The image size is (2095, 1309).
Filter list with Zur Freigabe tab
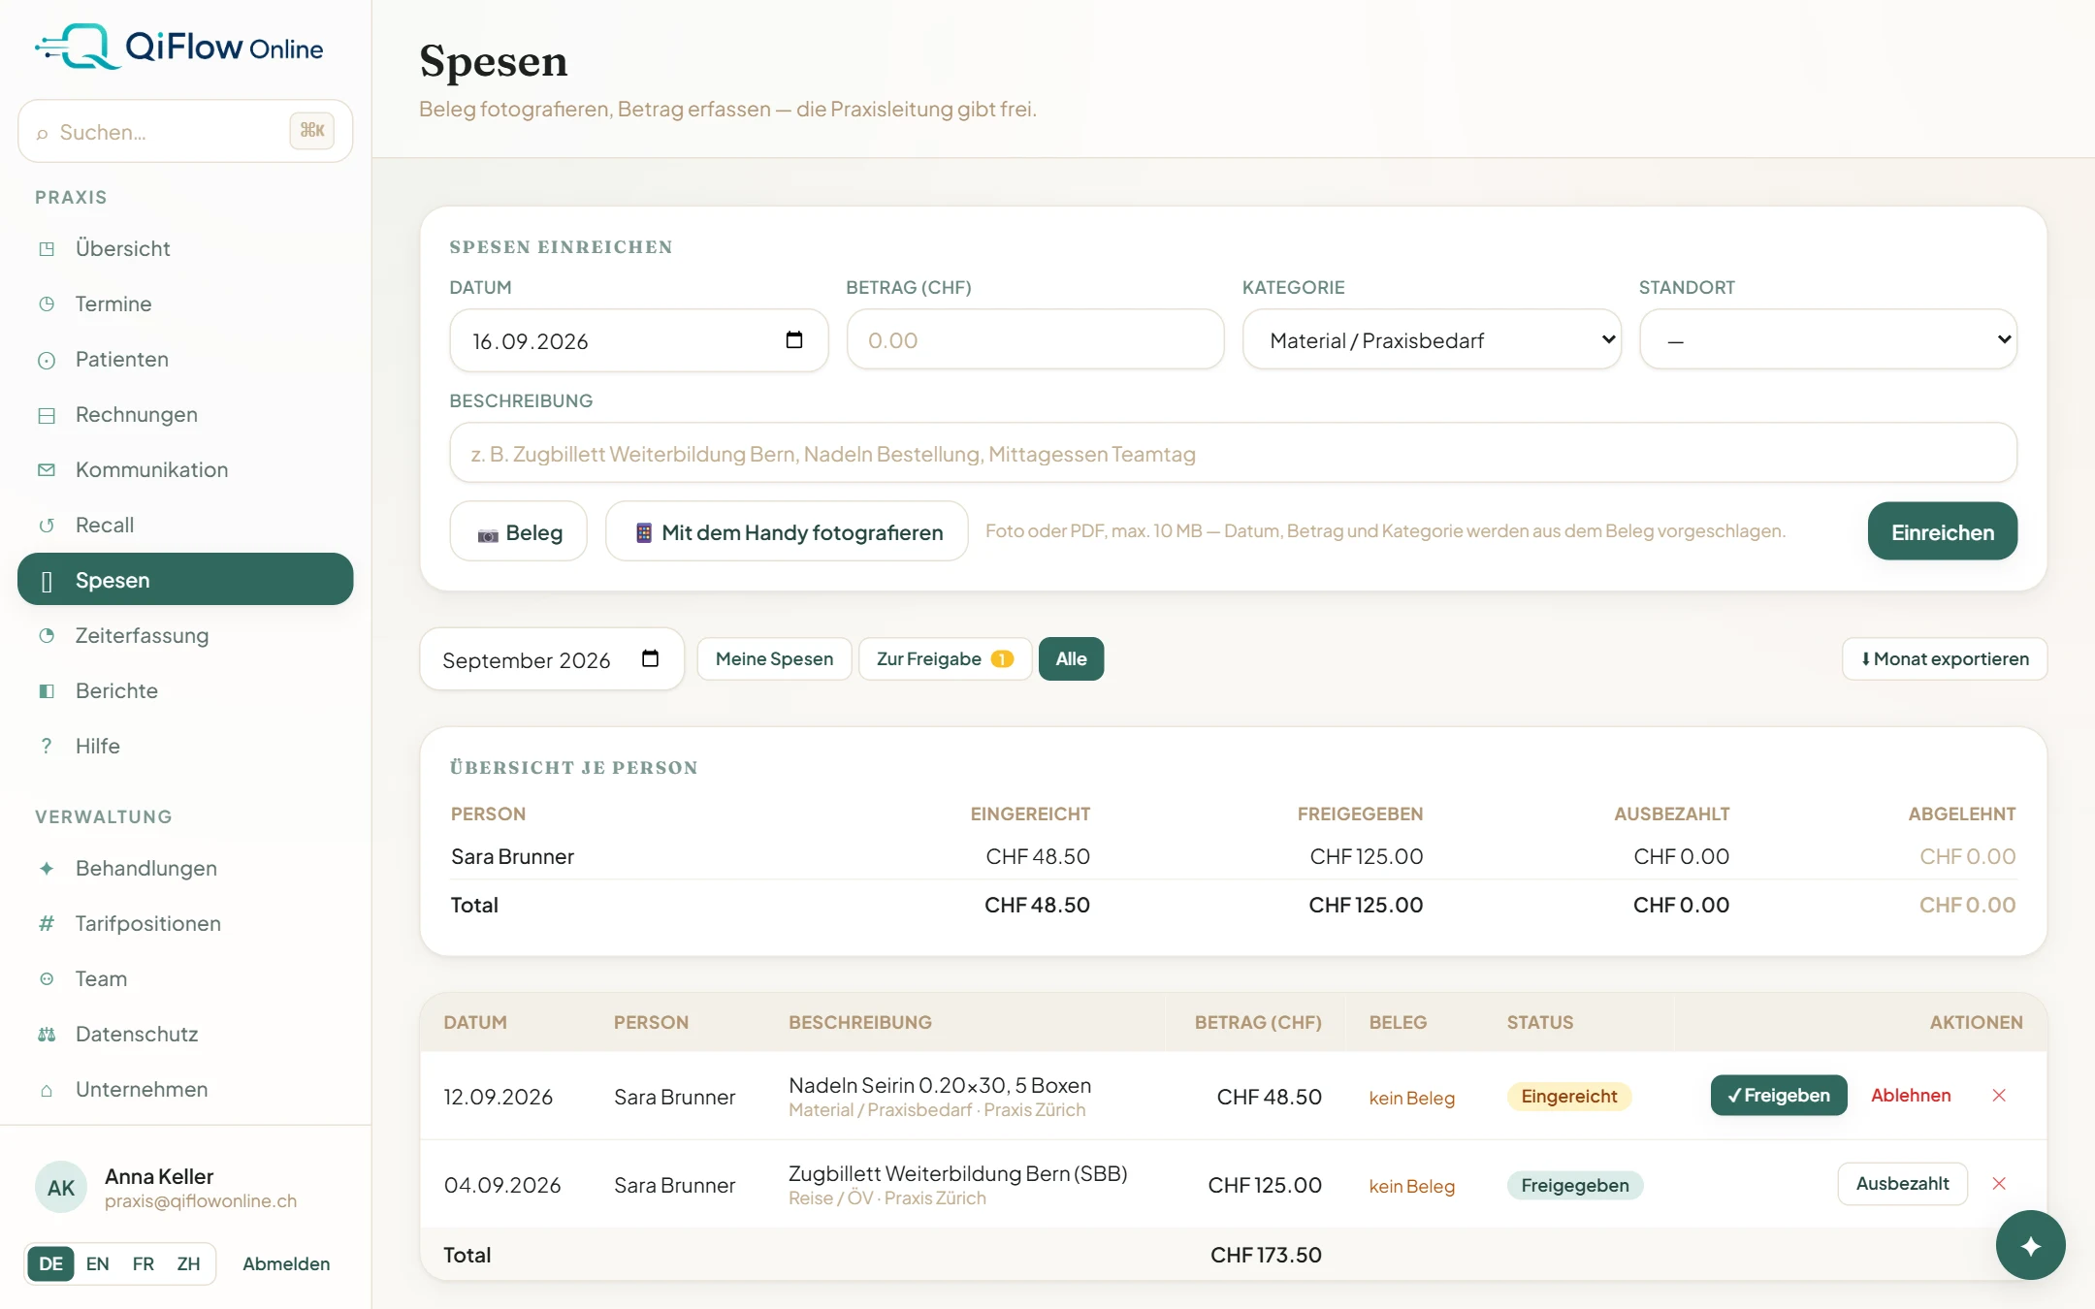tap(945, 659)
